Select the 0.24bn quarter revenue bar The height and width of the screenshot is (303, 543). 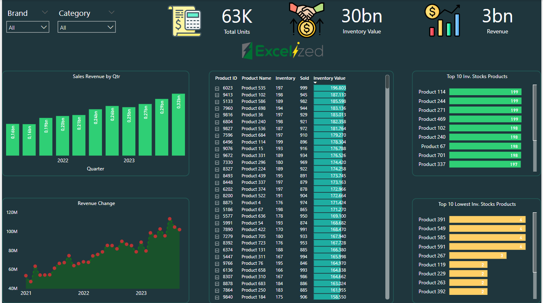pyautogui.click(x=96, y=133)
